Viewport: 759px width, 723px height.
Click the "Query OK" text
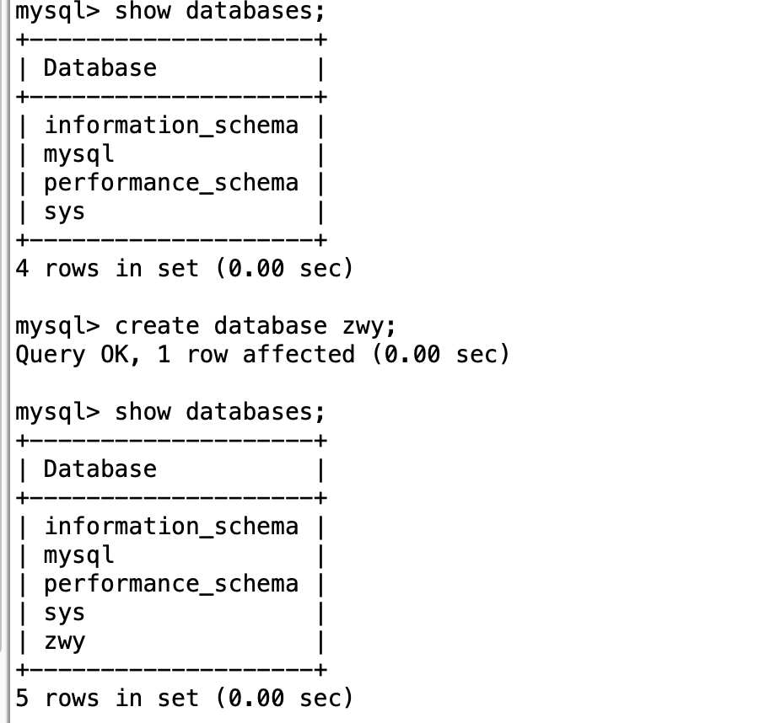pos(72,355)
